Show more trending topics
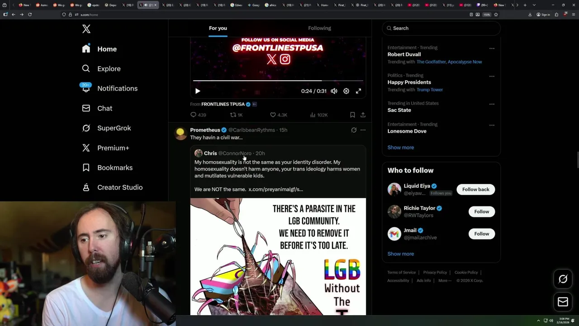 pyautogui.click(x=400, y=148)
